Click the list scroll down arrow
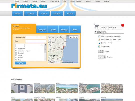The height and width of the screenshot is (101, 135). click(x=45, y=60)
